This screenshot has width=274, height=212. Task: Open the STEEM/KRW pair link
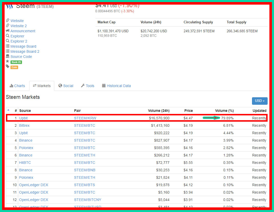point(85,118)
